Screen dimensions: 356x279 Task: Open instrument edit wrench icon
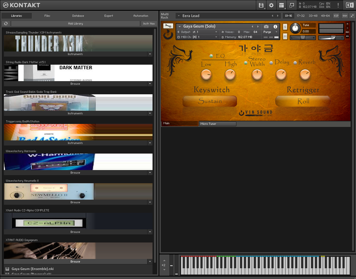tap(168, 26)
